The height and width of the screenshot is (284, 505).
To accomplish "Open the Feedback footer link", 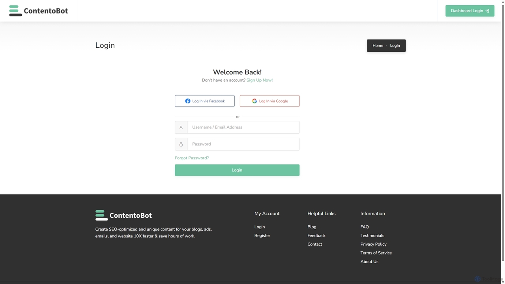I will pyautogui.click(x=316, y=235).
